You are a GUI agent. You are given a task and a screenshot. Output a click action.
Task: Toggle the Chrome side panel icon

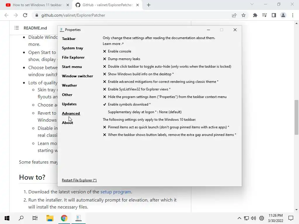click(x=274, y=15)
